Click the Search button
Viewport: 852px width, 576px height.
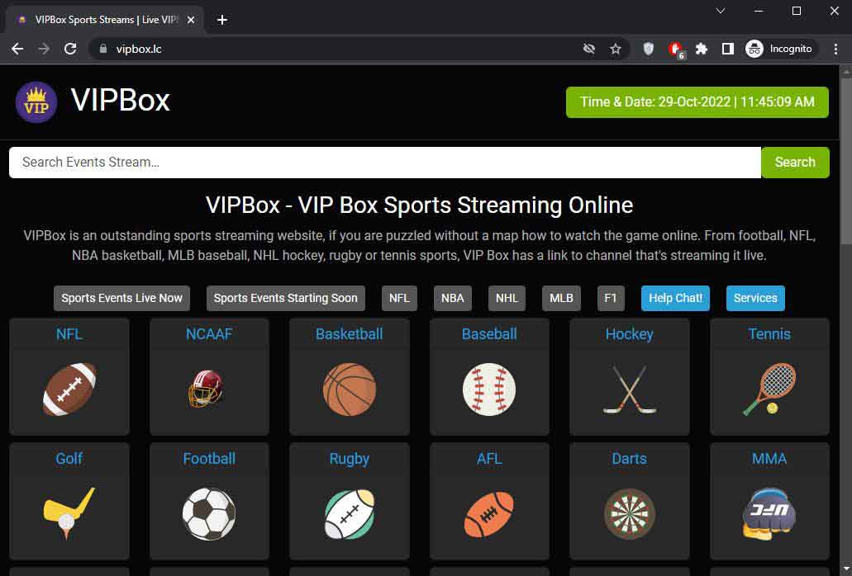[x=795, y=163]
